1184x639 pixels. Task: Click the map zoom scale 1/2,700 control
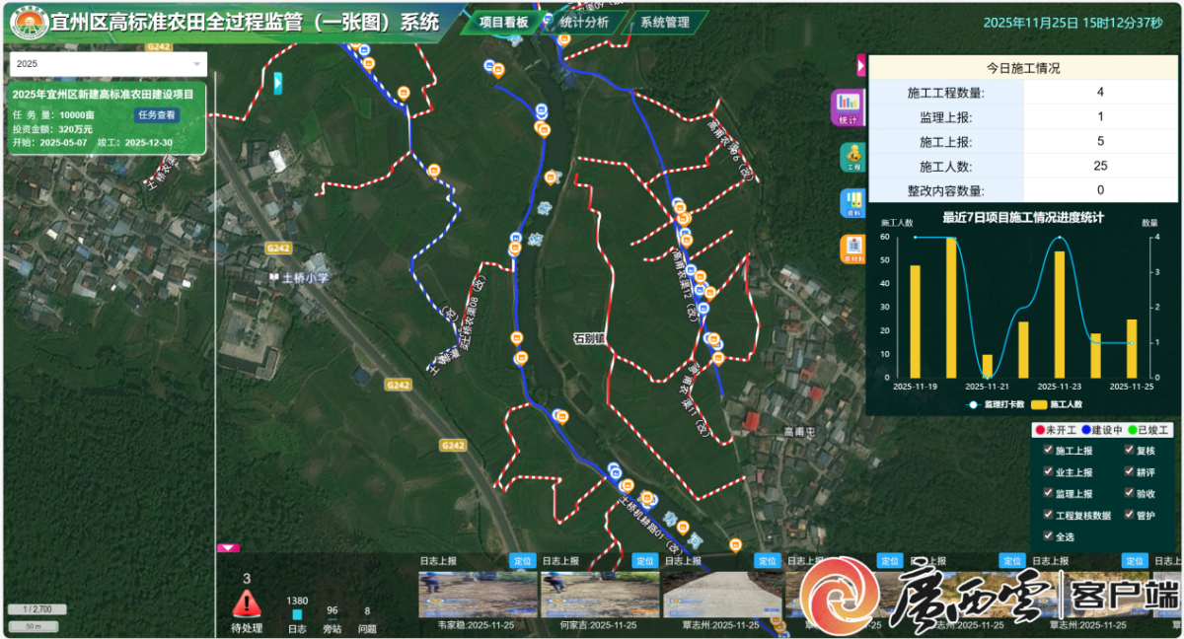coord(37,608)
